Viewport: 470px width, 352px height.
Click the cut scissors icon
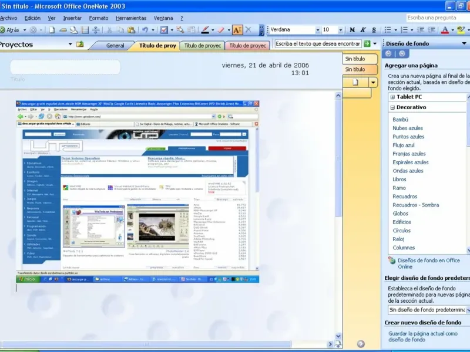(109, 30)
